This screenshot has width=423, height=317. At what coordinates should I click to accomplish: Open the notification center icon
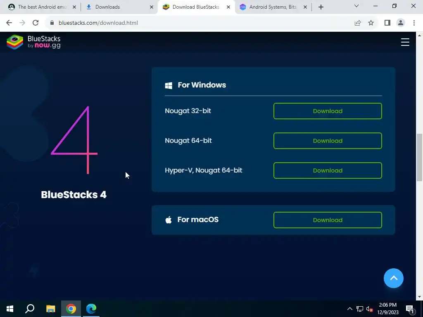pyautogui.click(x=410, y=309)
